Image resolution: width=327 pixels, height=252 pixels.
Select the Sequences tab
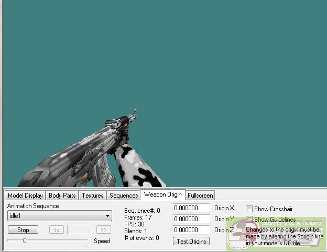pyautogui.click(x=123, y=196)
